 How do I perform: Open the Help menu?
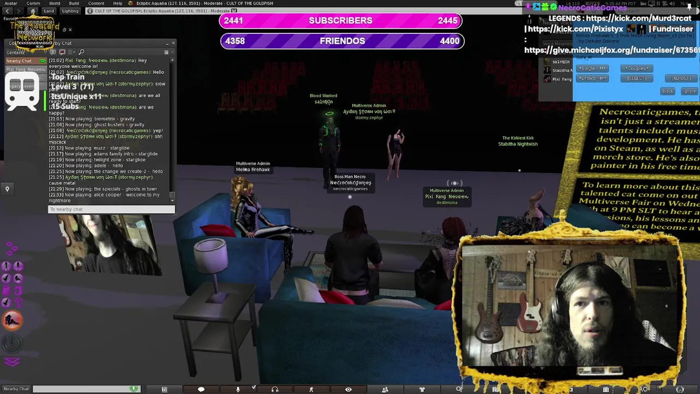(118, 3)
